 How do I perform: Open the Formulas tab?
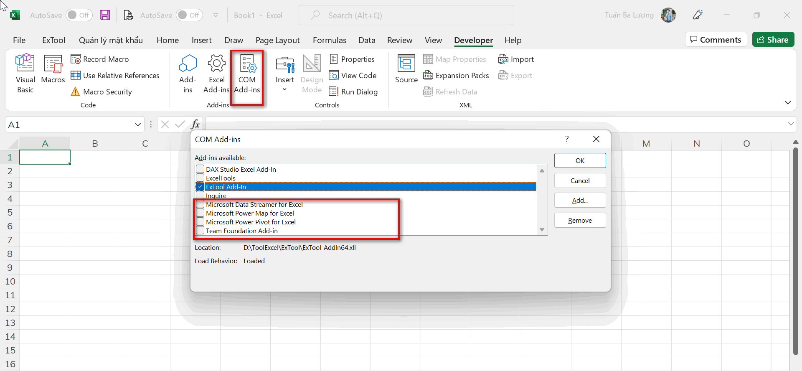(330, 40)
